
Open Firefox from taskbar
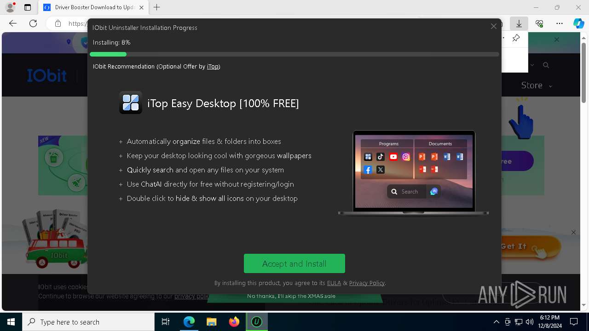tap(234, 322)
